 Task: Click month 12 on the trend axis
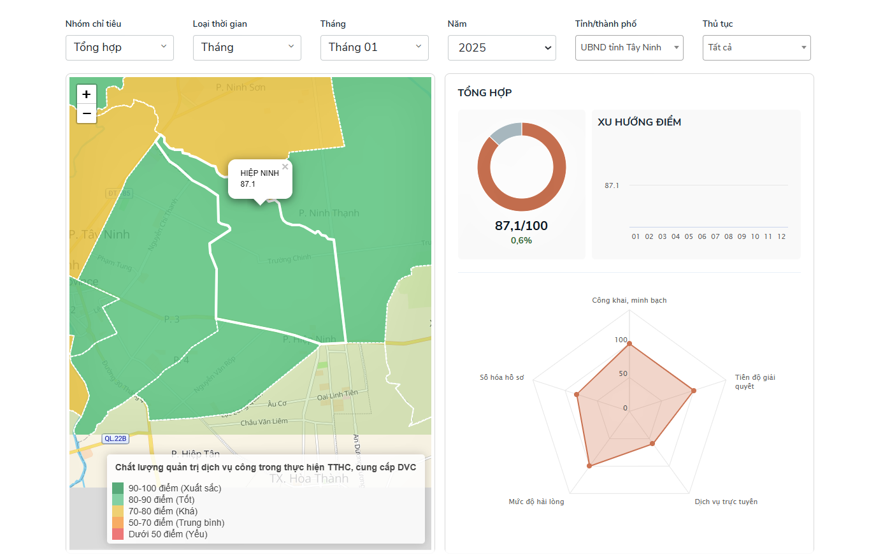(x=782, y=236)
